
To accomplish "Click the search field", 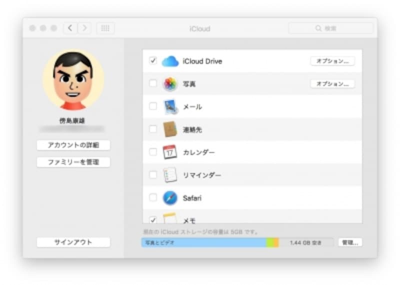I will point(330,28).
